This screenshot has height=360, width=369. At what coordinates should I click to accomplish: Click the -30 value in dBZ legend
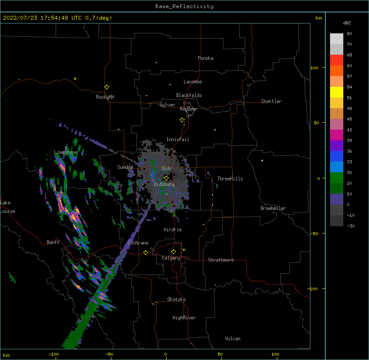pos(351,226)
